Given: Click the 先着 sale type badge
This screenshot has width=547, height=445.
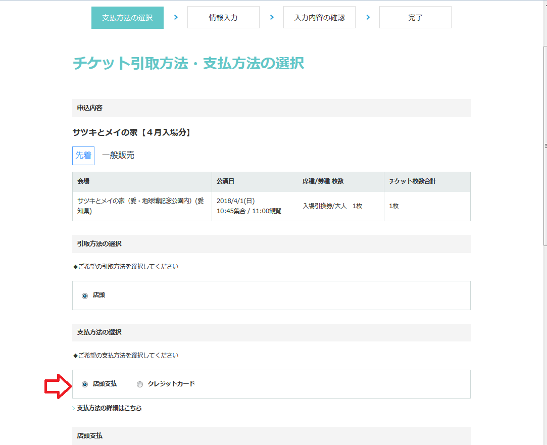Looking at the screenshot, I should point(83,156).
